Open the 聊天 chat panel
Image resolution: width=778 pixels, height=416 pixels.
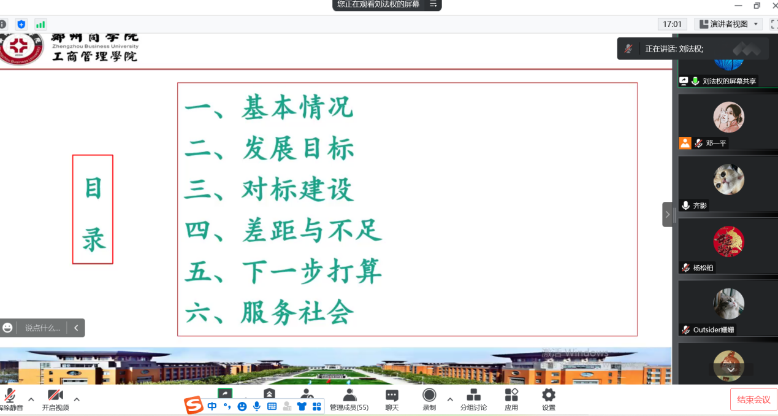[x=392, y=399]
